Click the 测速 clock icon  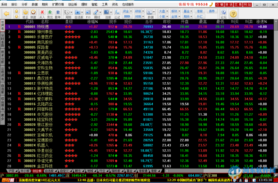pyautogui.click(x=33, y=12)
